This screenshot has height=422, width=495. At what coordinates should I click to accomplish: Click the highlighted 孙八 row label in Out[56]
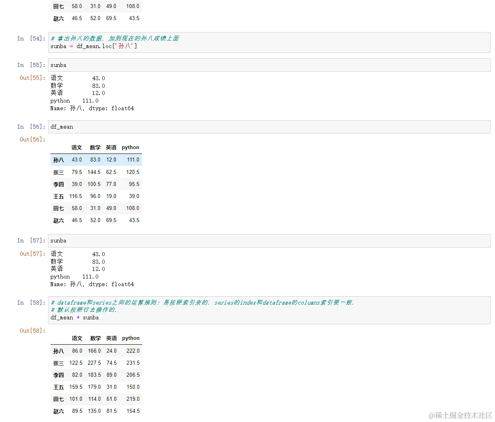pos(59,160)
